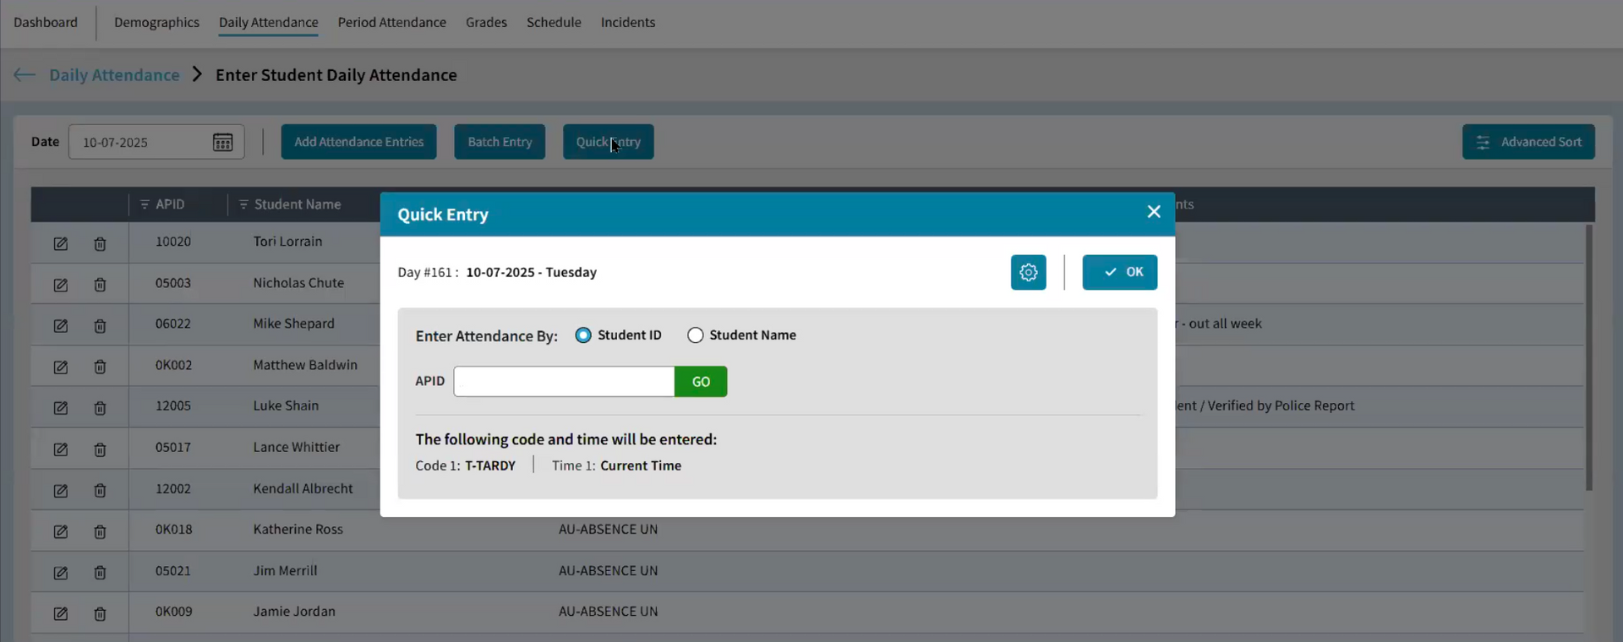Edit Nicholas Chute's attendance entry
Screen dimensions: 1623x642
coord(60,286)
